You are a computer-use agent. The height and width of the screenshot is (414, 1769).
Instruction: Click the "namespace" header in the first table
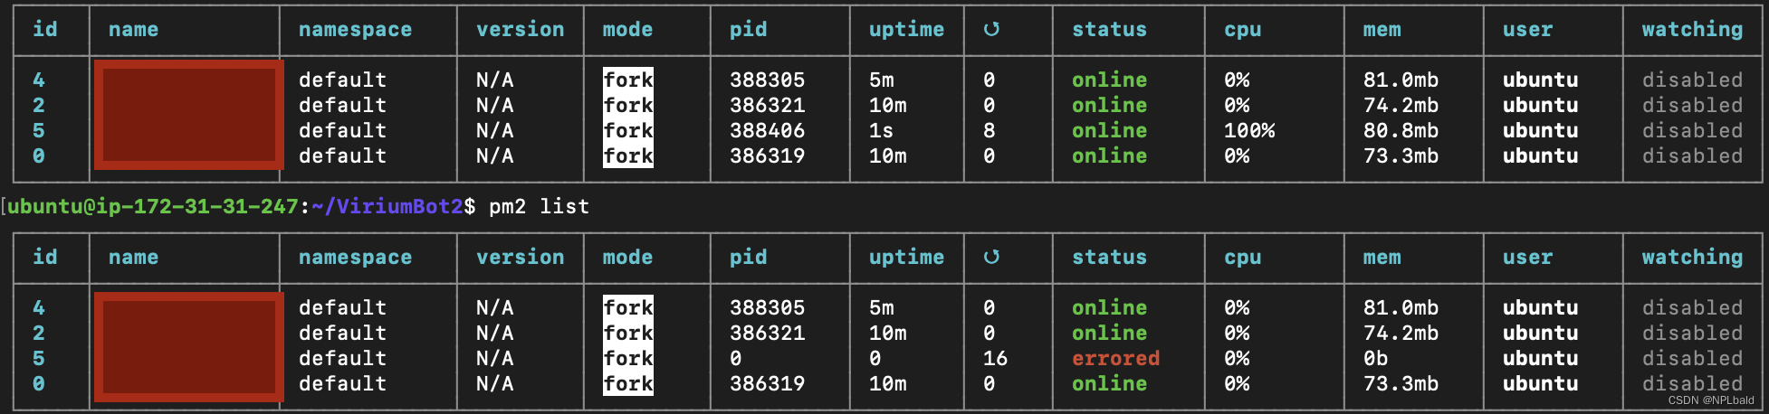pos(355,29)
